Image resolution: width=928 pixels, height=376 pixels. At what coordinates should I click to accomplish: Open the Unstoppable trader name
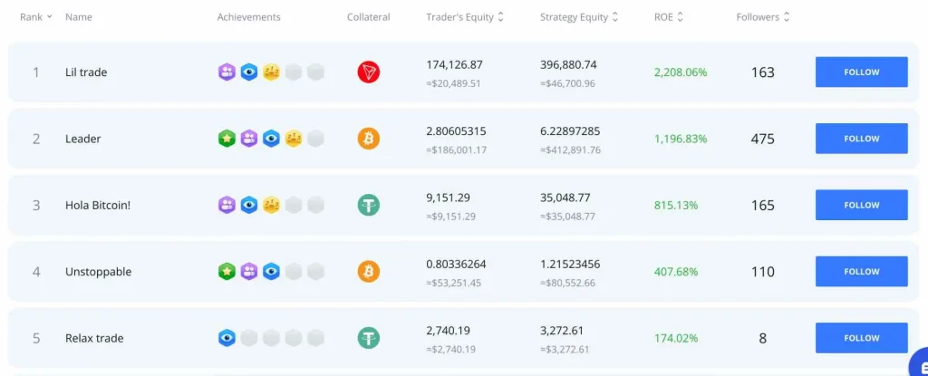98,272
